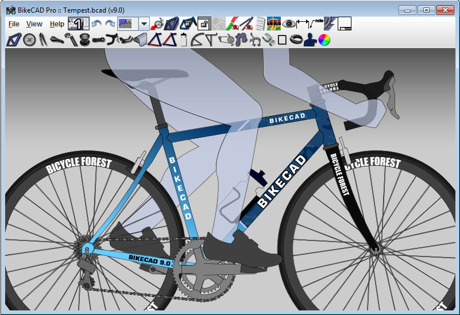Open the frame geometry tool icon

tap(14, 40)
